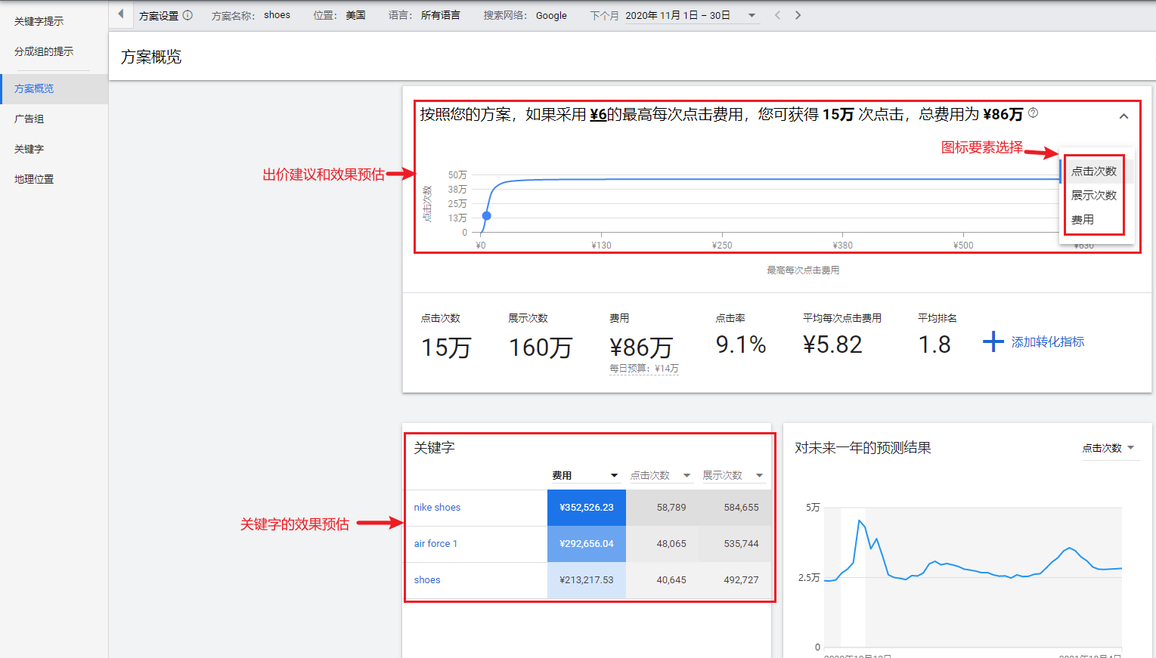Click the 15万 clicks metric

446,348
